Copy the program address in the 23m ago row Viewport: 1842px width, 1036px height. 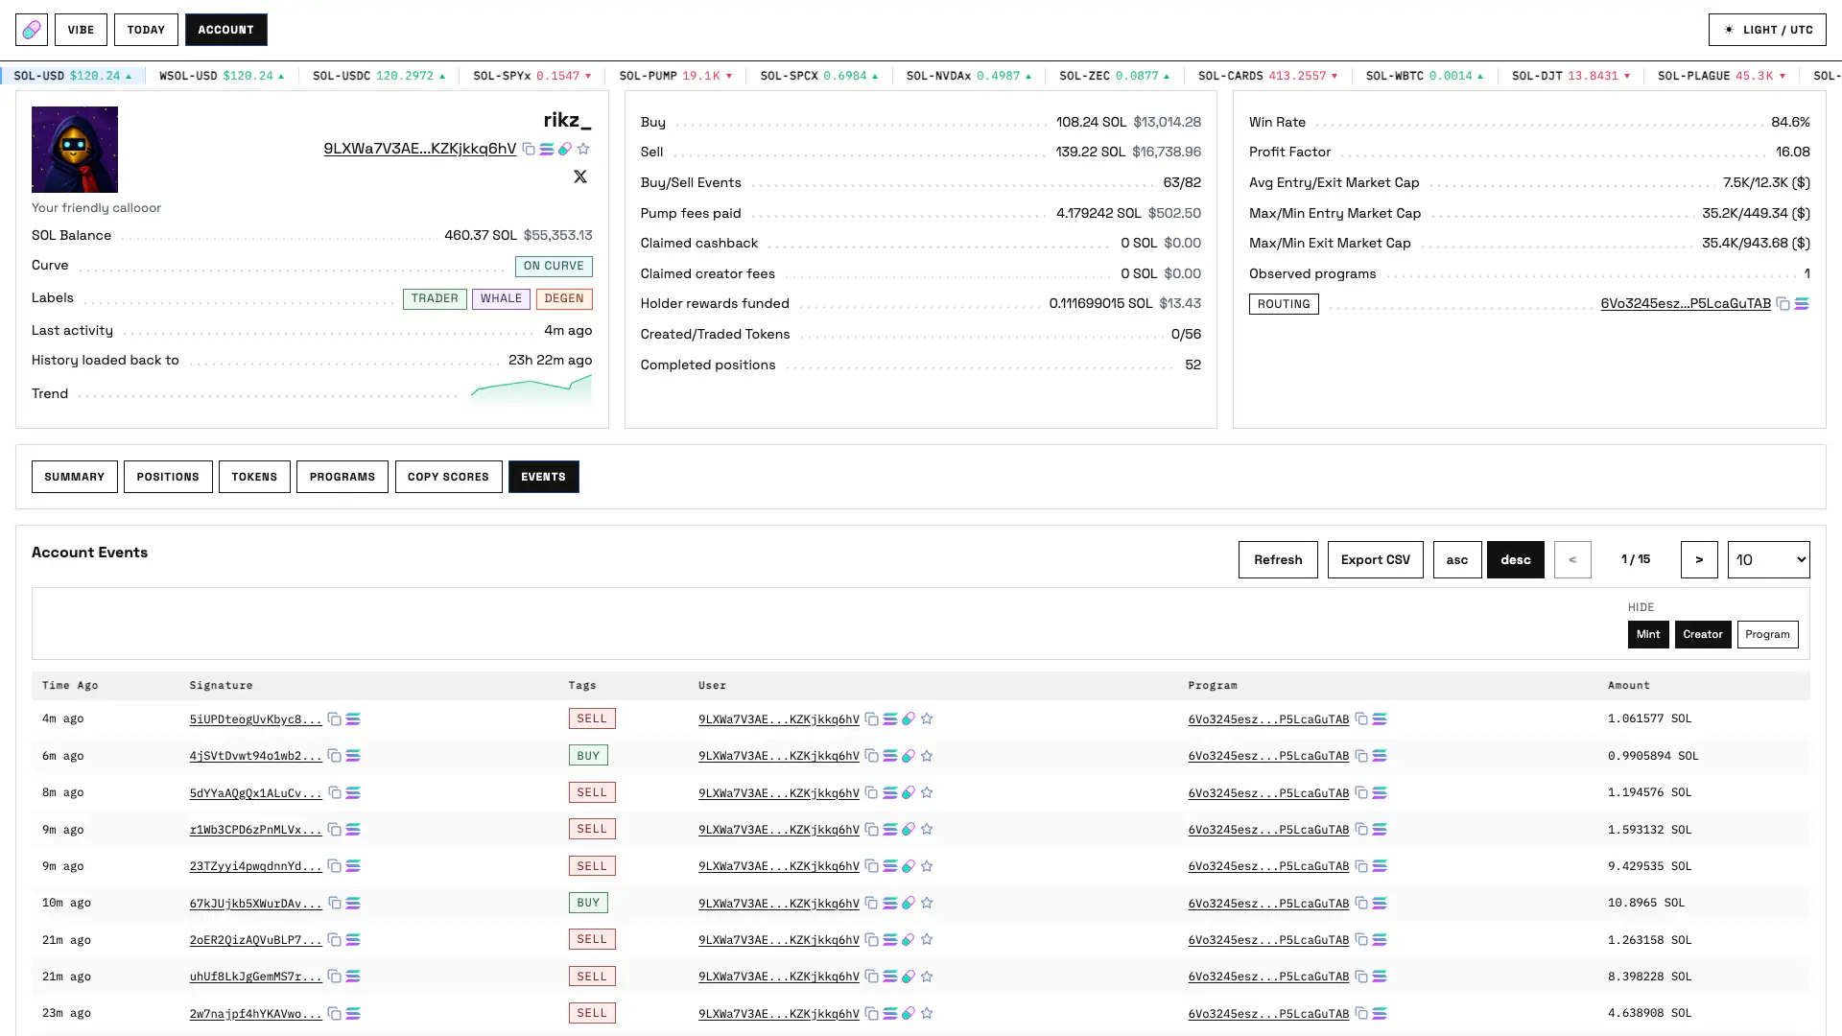pyautogui.click(x=1360, y=1013)
